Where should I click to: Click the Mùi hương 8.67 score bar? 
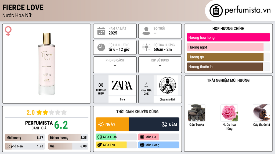click(x=25, y=138)
